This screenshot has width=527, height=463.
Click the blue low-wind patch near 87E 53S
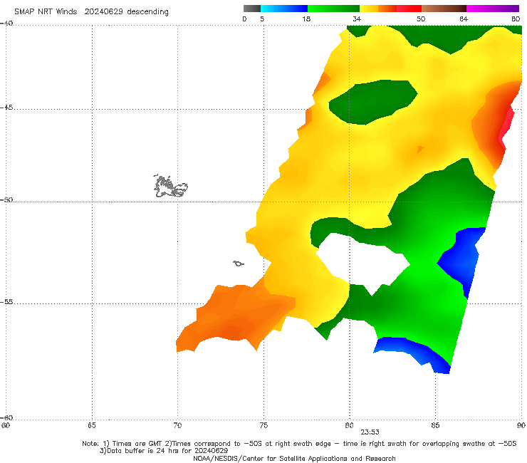tap(462, 257)
